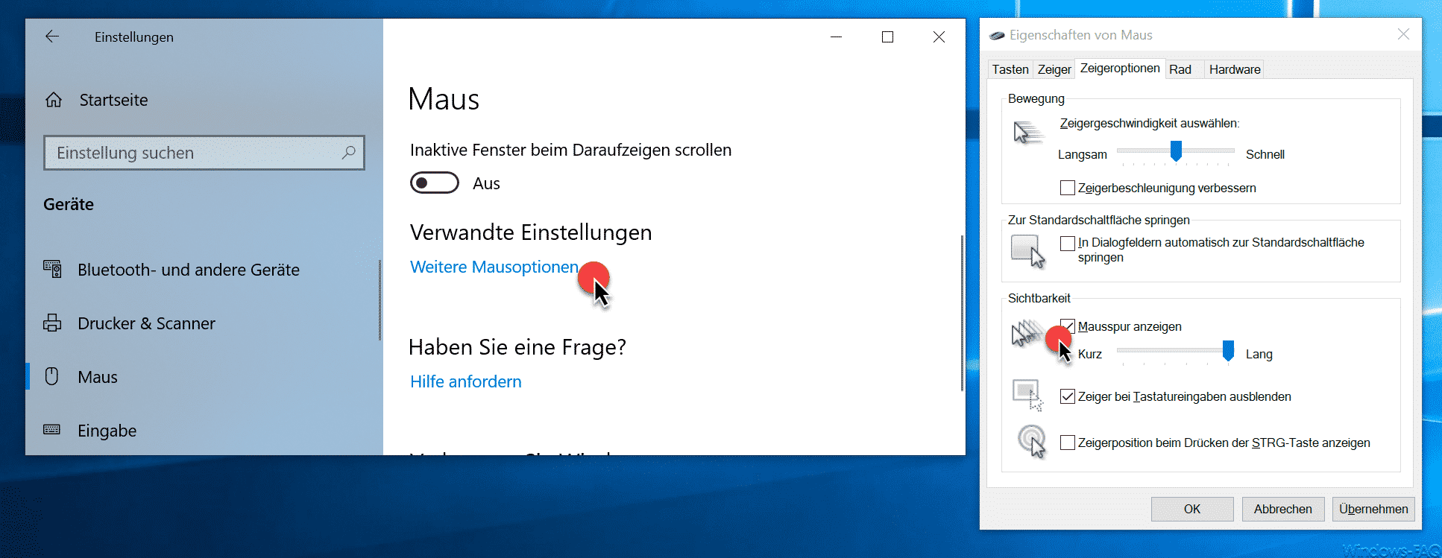Open Drucker & Scanner settings
The height and width of the screenshot is (558, 1442).
pyautogui.click(x=204, y=323)
